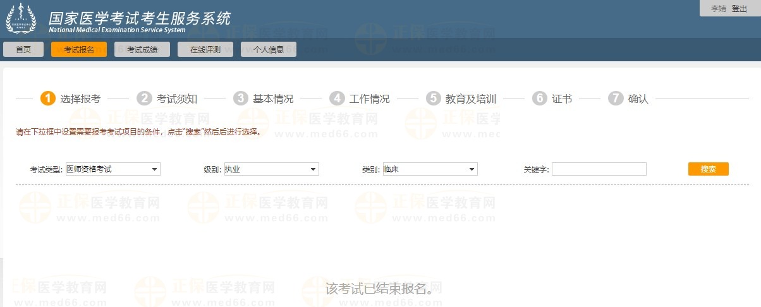Focus the 关键字 text input field
The height and width of the screenshot is (307, 761).
(x=599, y=169)
